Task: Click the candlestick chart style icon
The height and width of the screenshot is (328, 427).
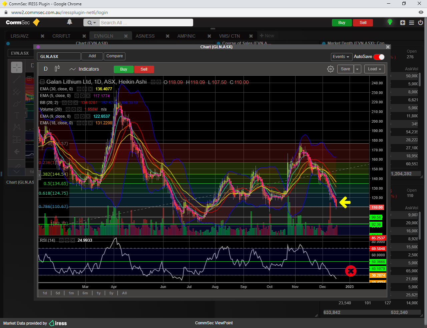Action: tap(57, 69)
